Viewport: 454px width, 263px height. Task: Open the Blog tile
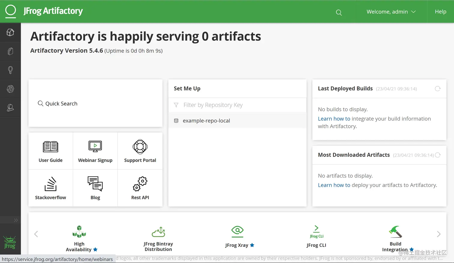pyautogui.click(x=95, y=188)
